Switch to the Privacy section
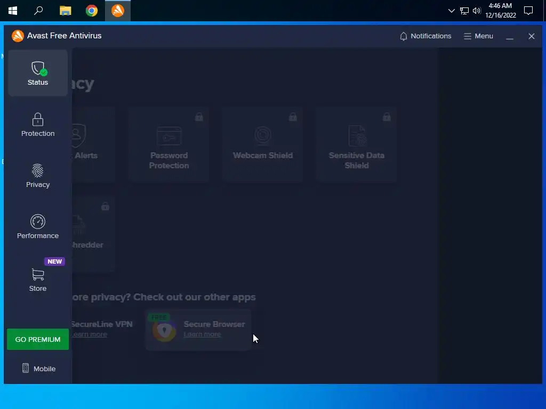The image size is (546, 409). click(x=38, y=176)
